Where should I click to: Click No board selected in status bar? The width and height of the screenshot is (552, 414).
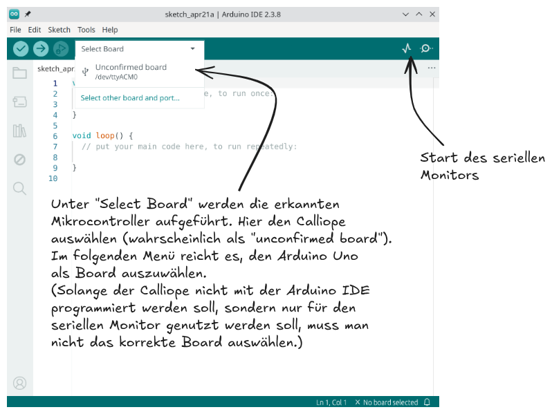click(387, 402)
